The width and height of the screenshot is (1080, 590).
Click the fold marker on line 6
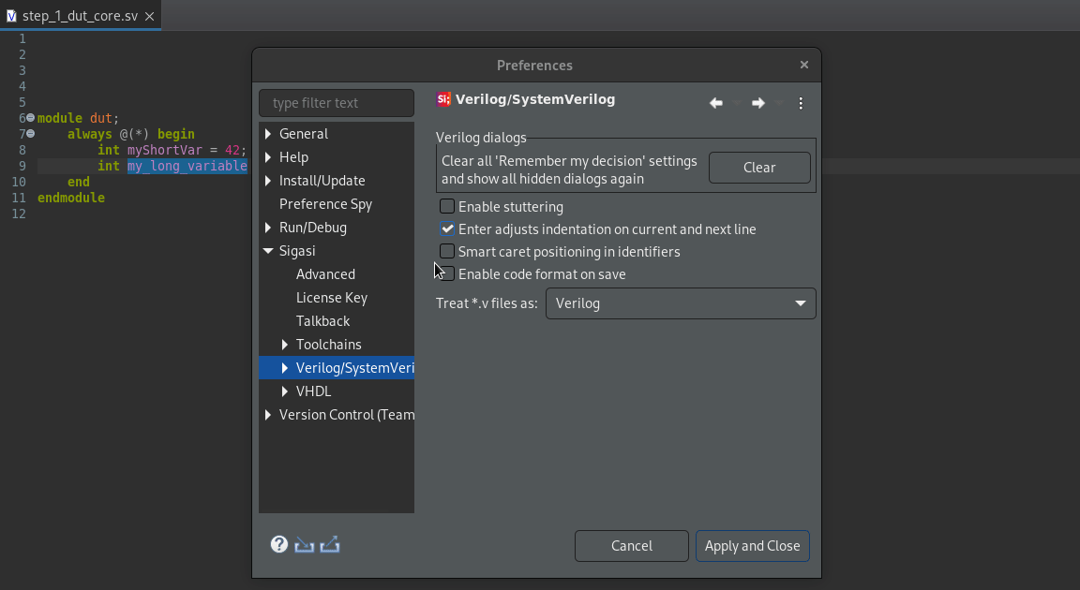tap(30, 118)
